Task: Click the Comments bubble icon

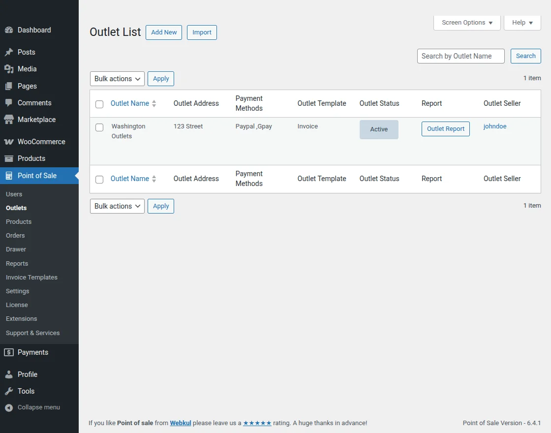Action: click(x=9, y=103)
